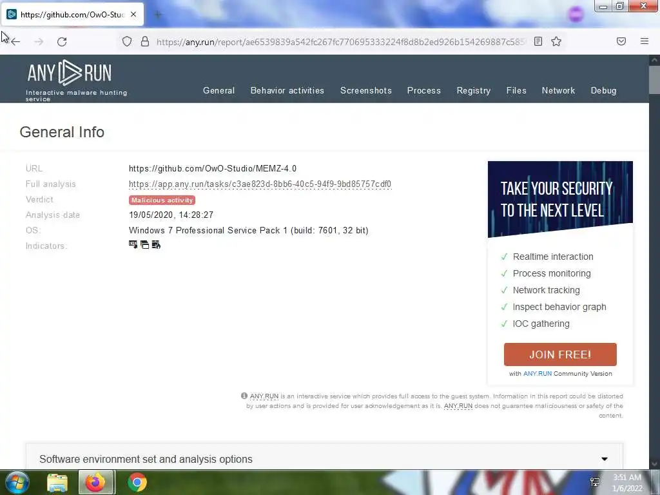Viewport: 660px width, 495px height.
Task: Click Network tracking list item
Action: [541, 290]
